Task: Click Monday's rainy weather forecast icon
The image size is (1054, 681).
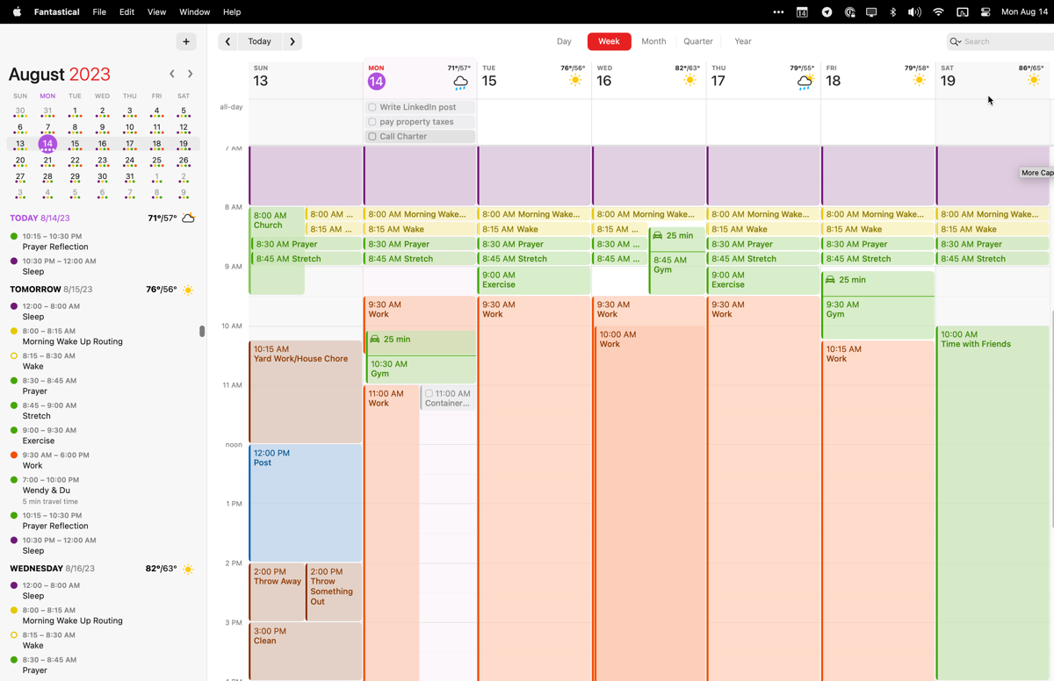Action: pos(460,82)
